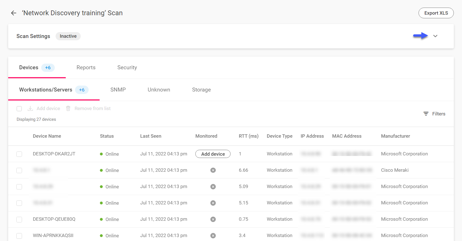
Task: Click the 'Network Discovery training' Scan title
Action: 72,13
